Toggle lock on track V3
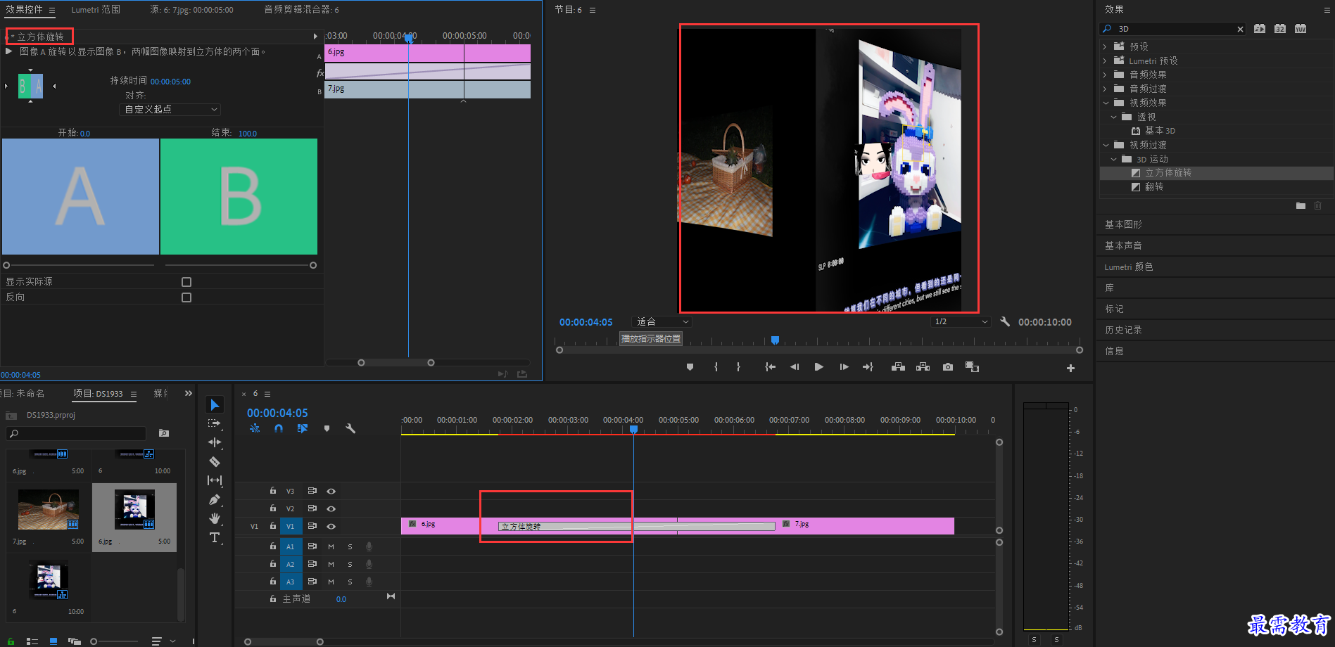The width and height of the screenshot is (1335, 647). [x=273, y=491]
